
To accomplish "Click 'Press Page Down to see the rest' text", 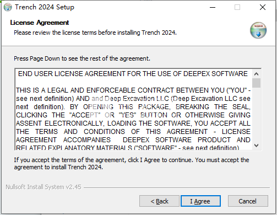I will 82,58.
